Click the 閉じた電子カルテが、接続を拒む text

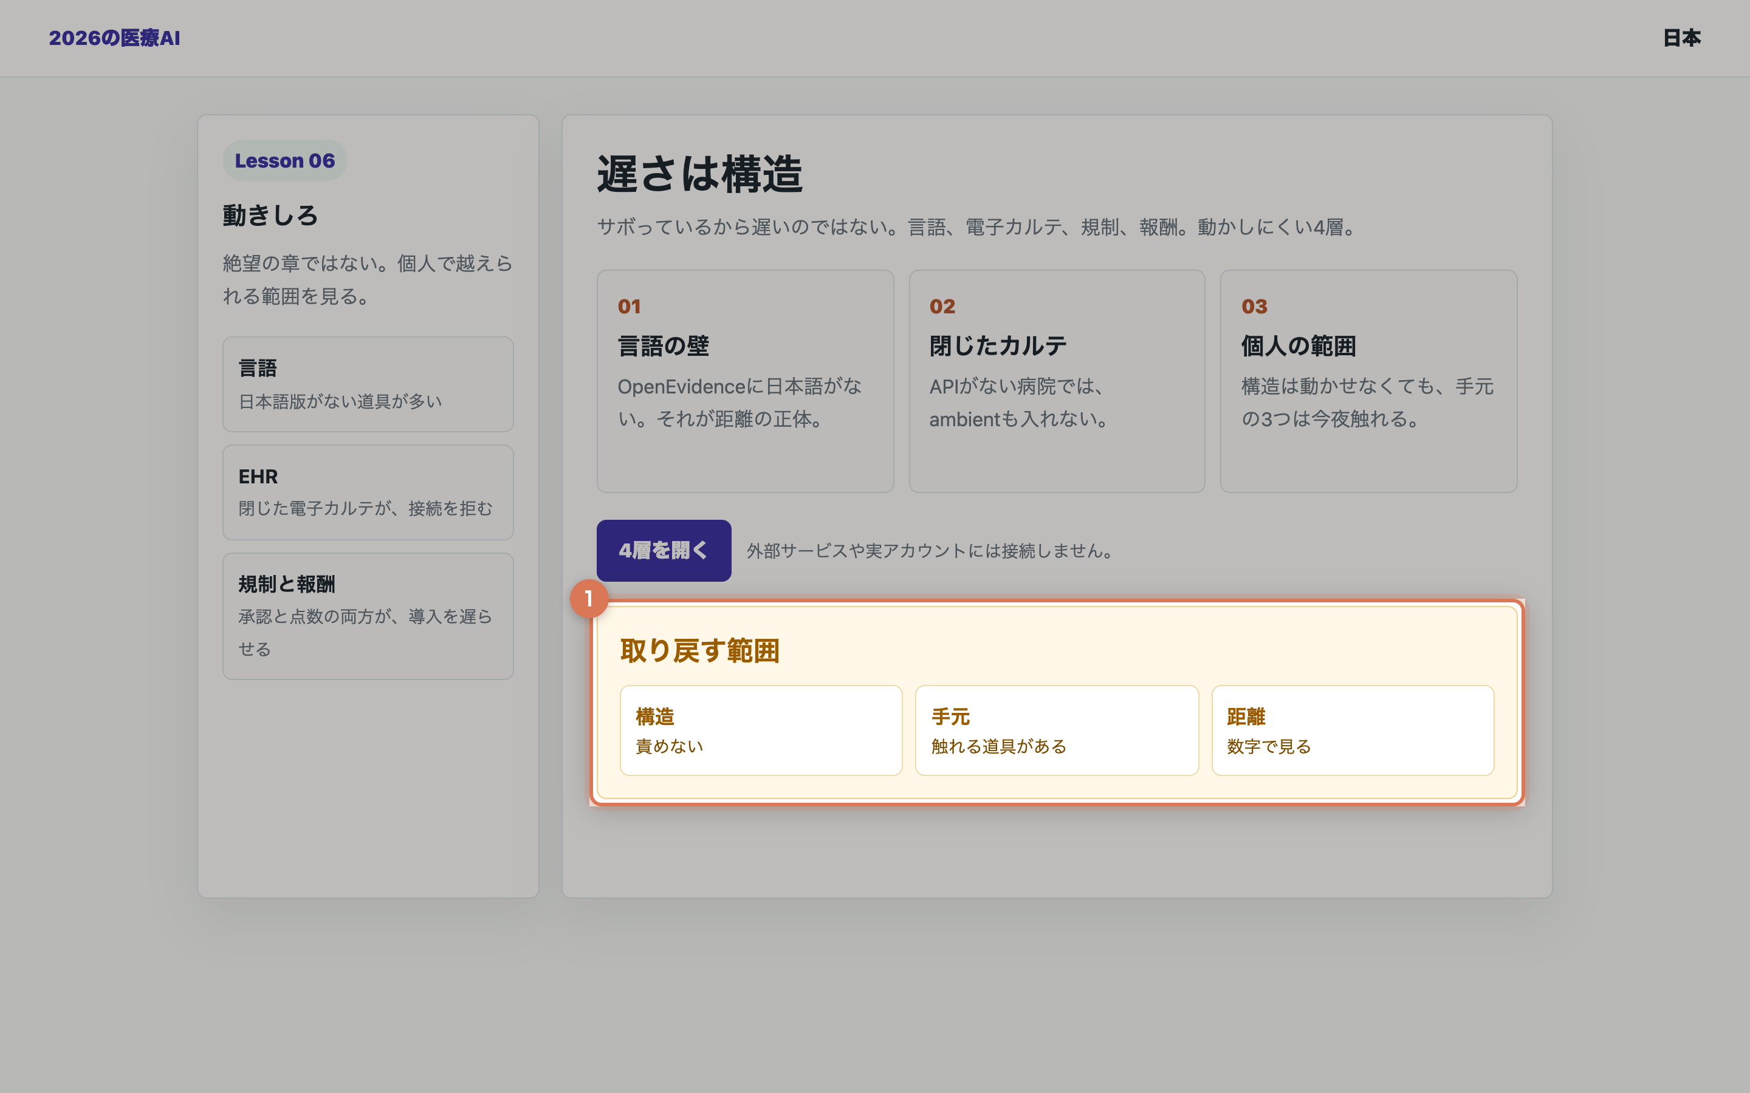point(365,509)
